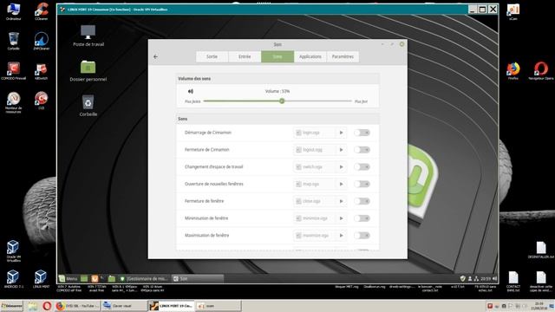Open the minimize.oga file chooser
The width and height of the screenshot is (555, 312).
(x=315, y=218)
